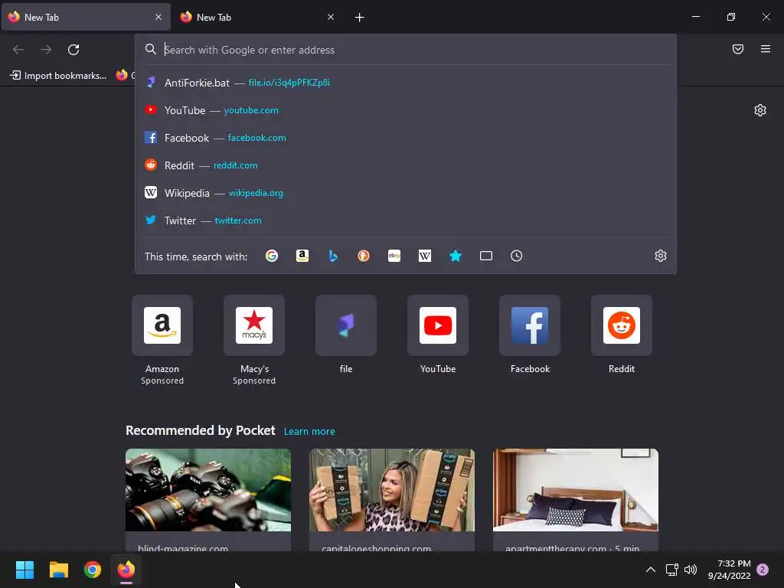Image resolution: width=784 pixels, height=588 pixels.
Task: Open new tab page personalize gear
Action: pos(760,110)
